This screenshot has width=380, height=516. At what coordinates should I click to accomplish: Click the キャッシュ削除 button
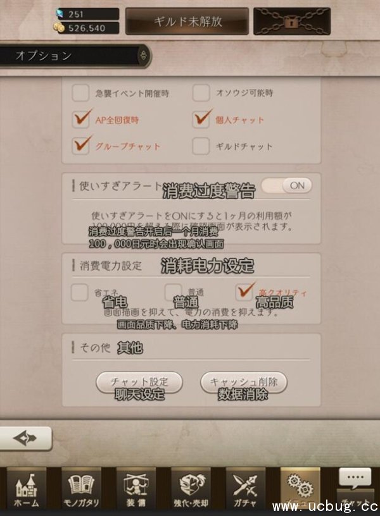tap(244, 383)
